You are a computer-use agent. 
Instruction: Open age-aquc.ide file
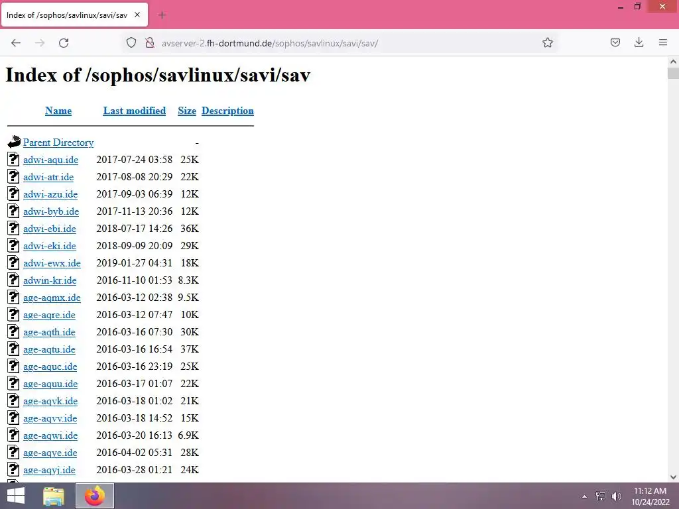(50, 367)
